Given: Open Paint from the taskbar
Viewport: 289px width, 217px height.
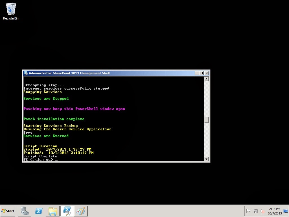Looking at the screenshot, I should tap(81, 211).
